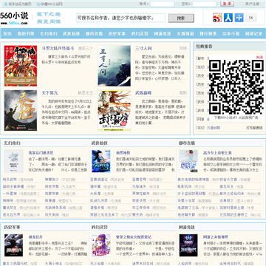Open 魔法初生 link in 玄幻奇幻 list

click(x=10, y=208)
